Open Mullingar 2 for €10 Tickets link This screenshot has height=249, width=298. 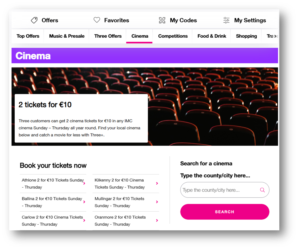click(126, 202)
